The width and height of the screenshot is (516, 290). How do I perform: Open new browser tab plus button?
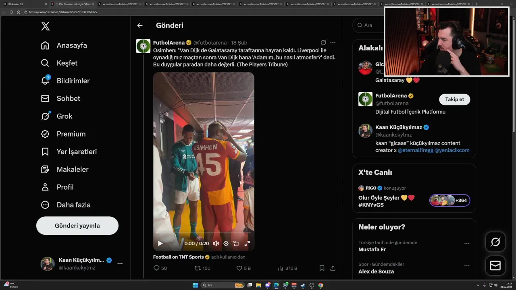point(476,4)
